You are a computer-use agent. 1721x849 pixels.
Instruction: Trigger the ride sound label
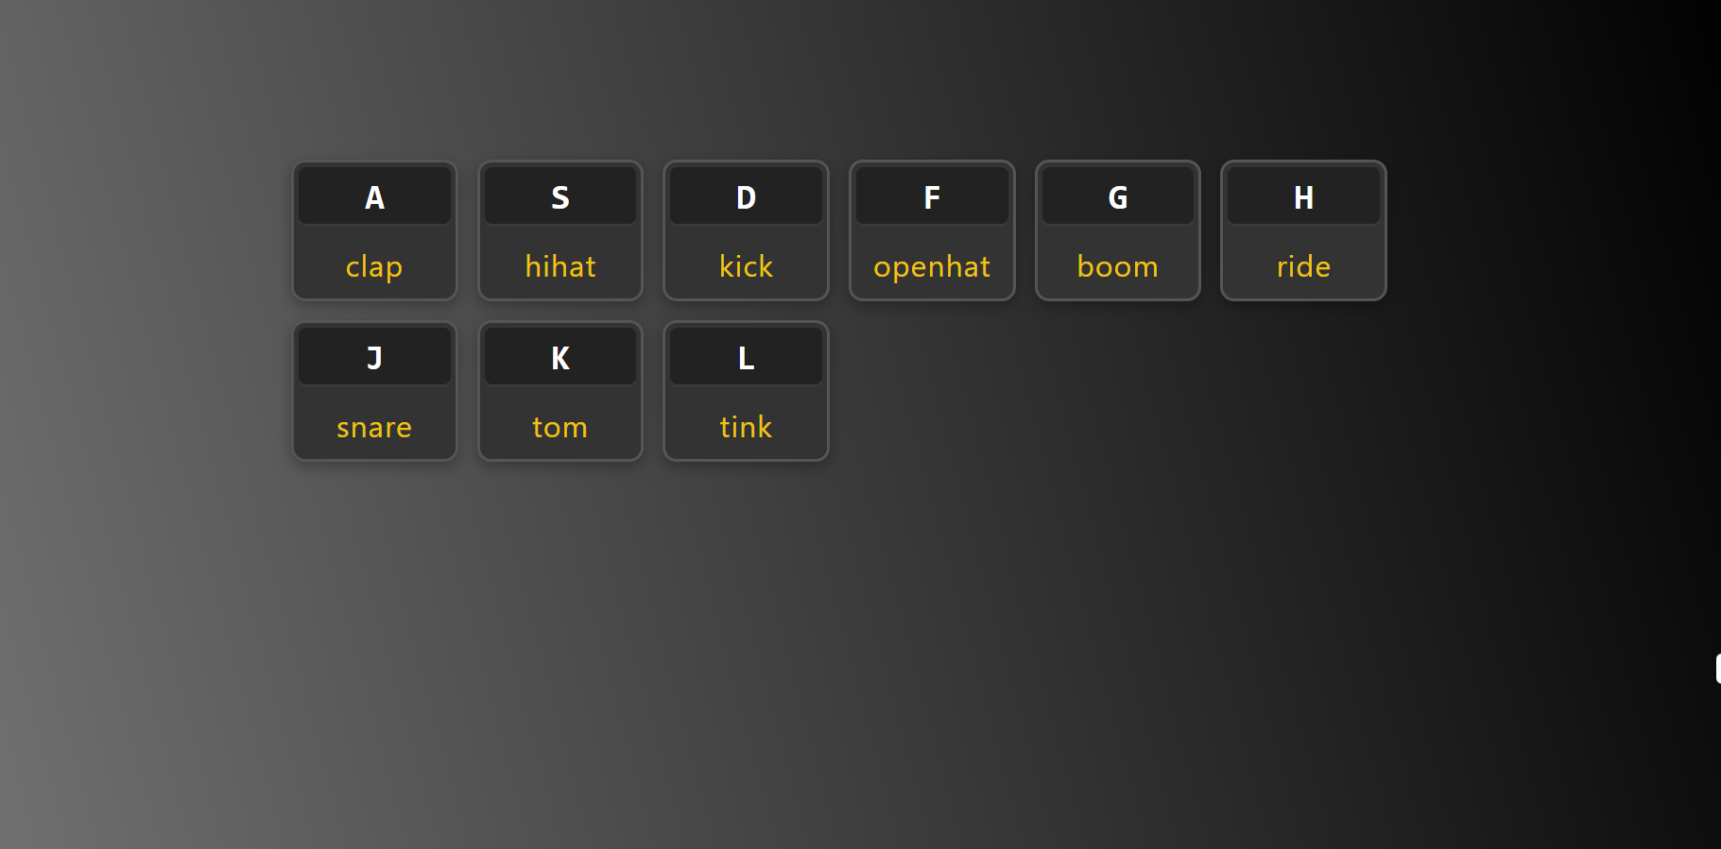[x=1303, y=267]
